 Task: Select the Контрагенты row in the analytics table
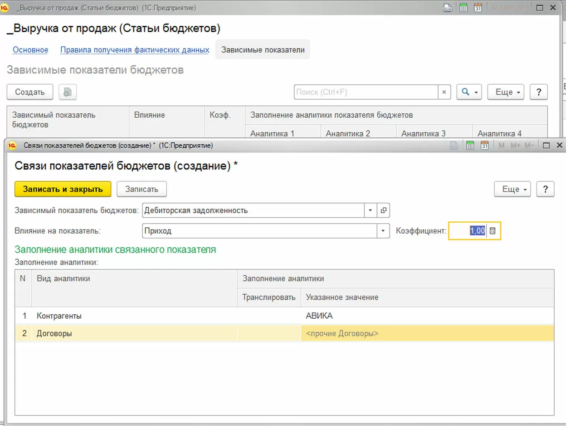(284, 316)
